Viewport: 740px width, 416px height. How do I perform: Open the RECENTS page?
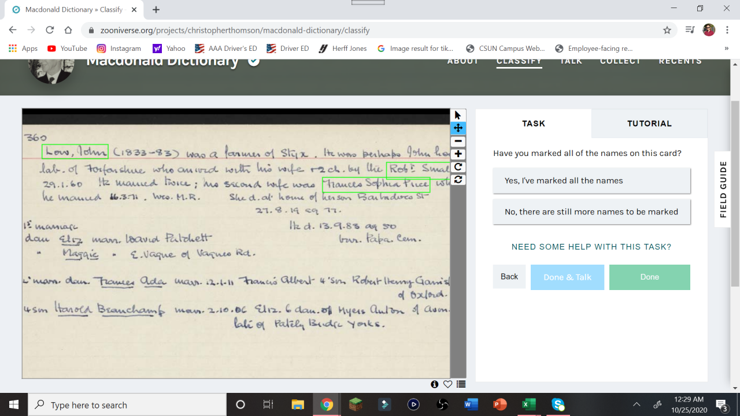point(680,61)
